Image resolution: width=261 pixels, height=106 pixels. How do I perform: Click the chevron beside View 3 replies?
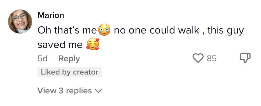(x=98, y=91)
